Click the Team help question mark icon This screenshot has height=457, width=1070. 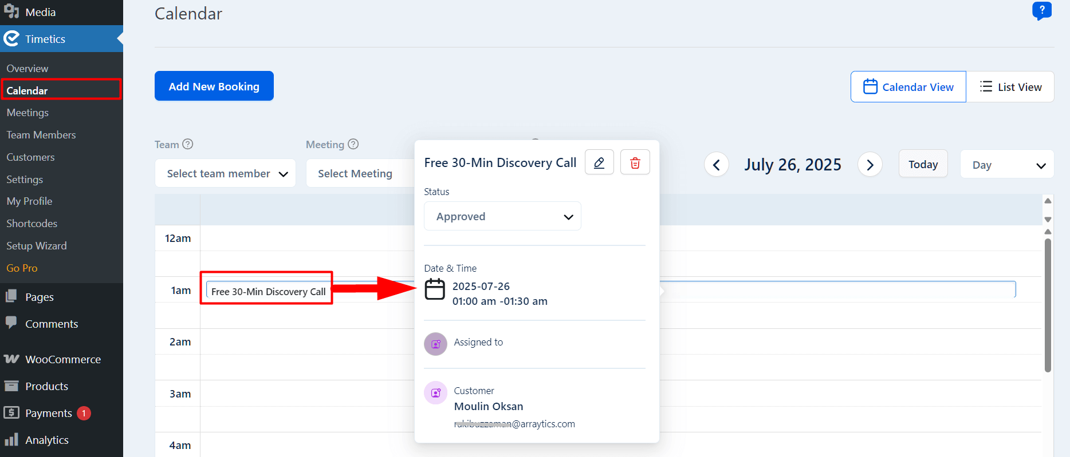point(188,144)
